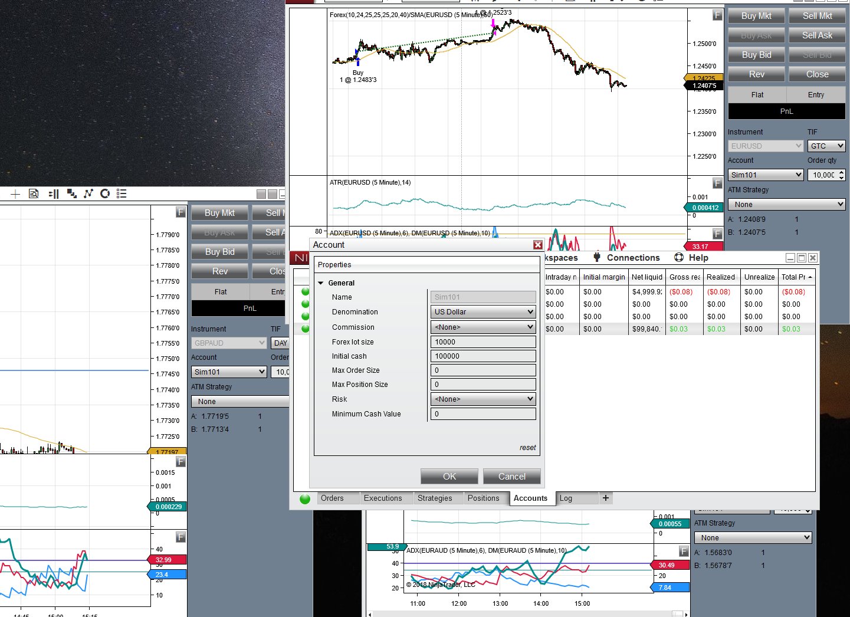Viewport: 850px width, 617px height.
Task: Open the TIF dropdown showing GTC
Action: point(826,146)
